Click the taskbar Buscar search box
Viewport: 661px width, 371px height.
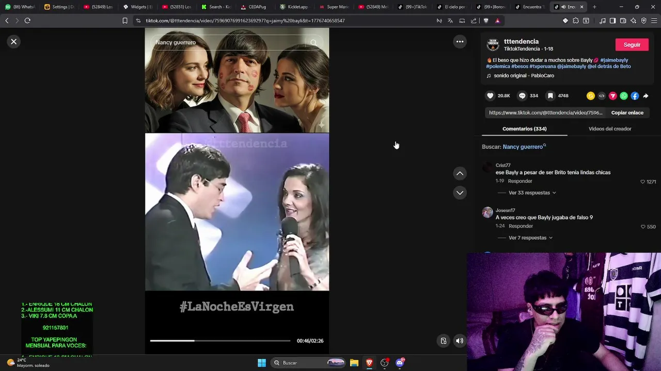pyautogui.click(x=308, y=363)
